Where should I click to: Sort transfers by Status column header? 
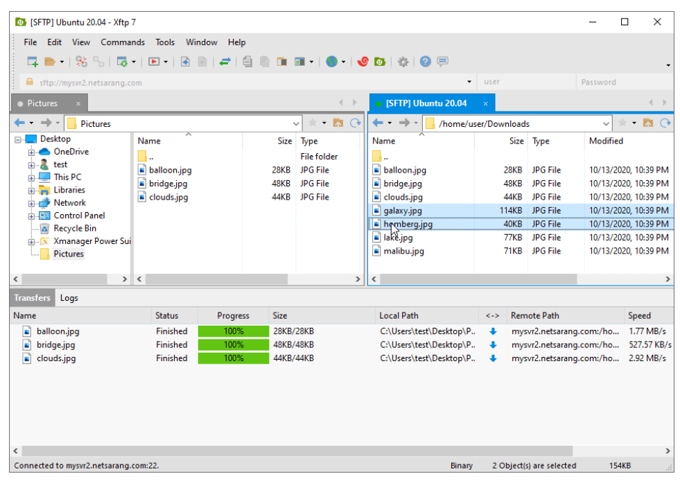click(x=175, y=315)
